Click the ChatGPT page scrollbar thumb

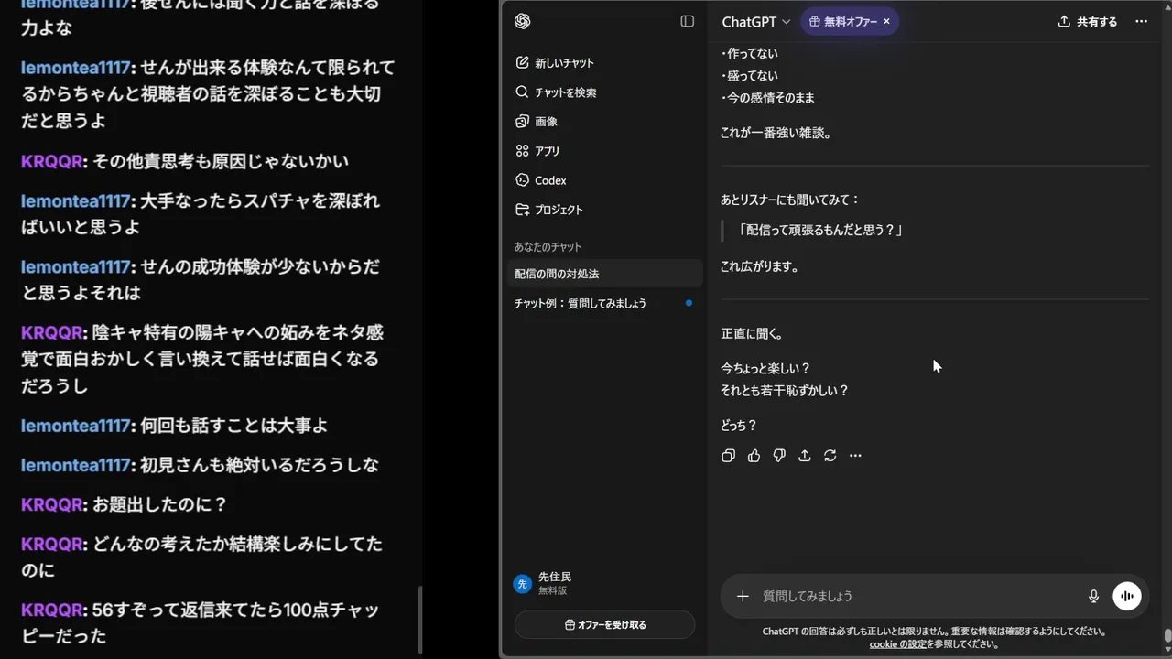1167,636
